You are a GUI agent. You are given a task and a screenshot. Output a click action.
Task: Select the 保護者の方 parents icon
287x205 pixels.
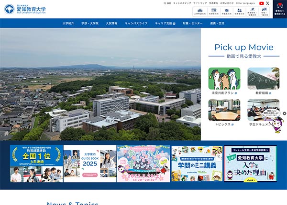tap(240, 11)
